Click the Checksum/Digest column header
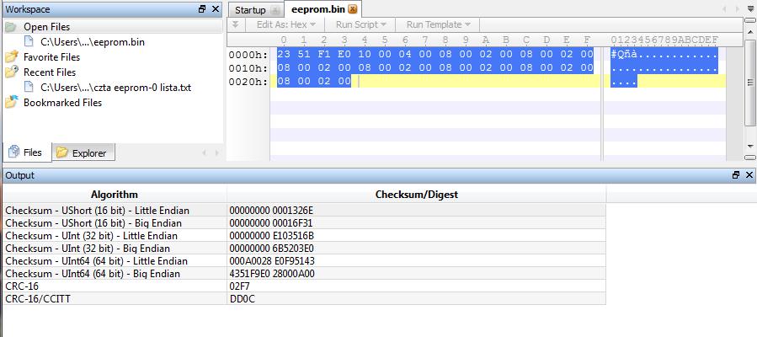 pyautogui.click(x=416, y=195)
